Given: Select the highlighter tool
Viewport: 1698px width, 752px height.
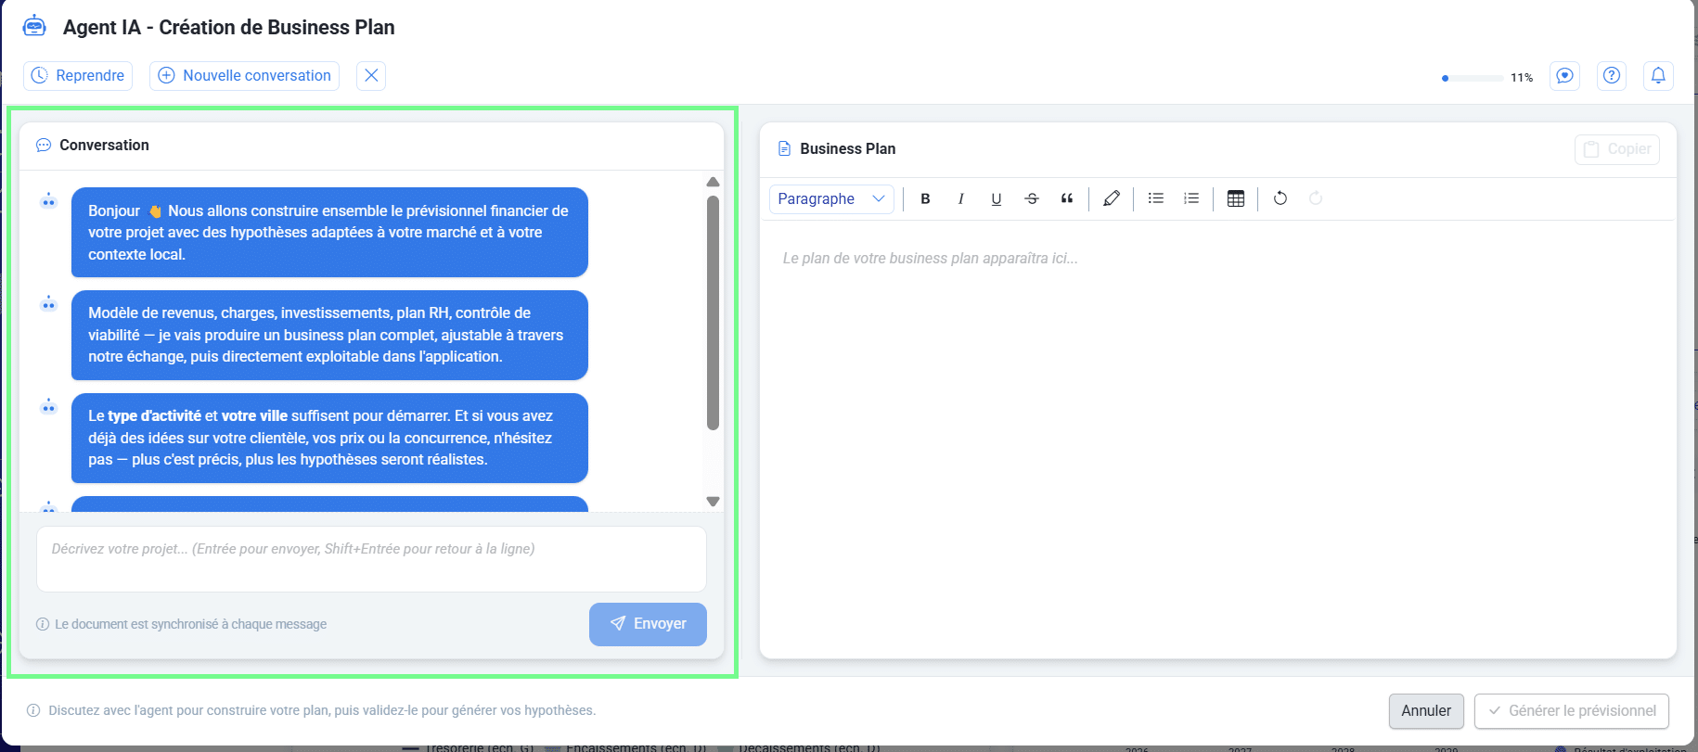Looking at the screenshot, I should tap(1111, 198).
